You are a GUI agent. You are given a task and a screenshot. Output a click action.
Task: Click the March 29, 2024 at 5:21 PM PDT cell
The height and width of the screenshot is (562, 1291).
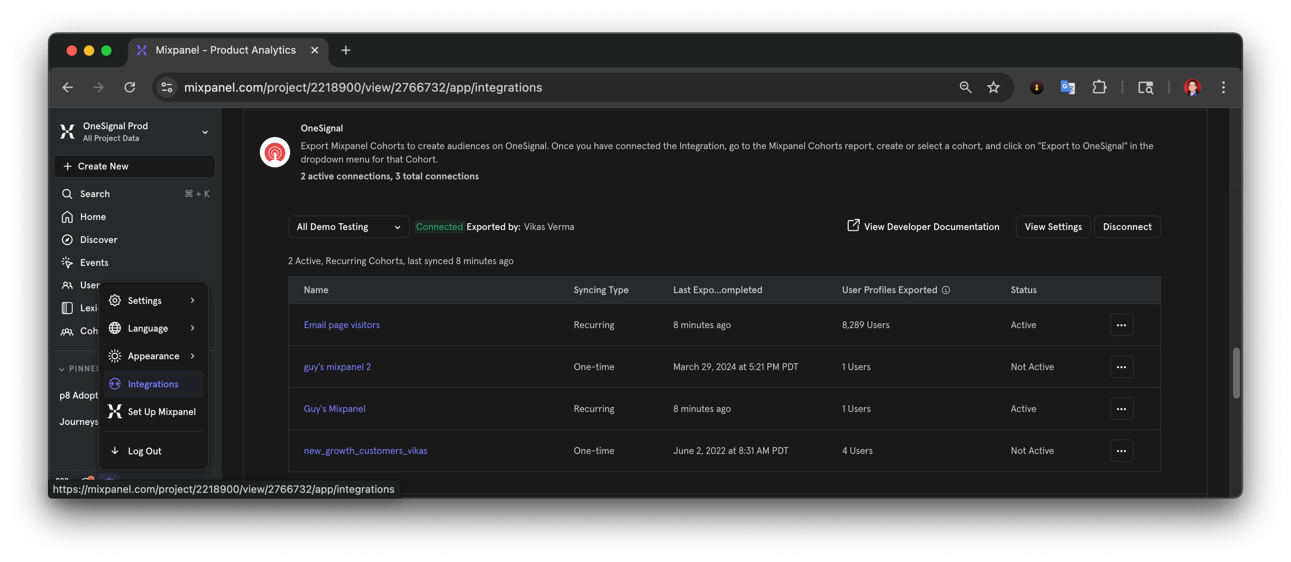point(735,367)
